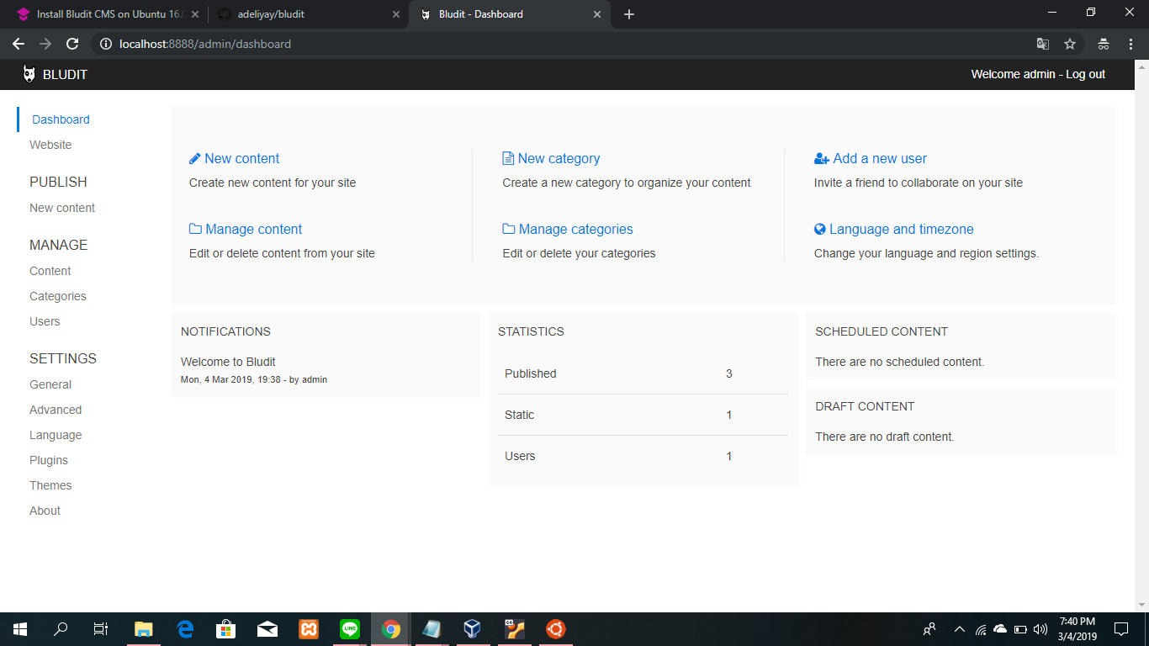Switch to Install Bludit CMS on Ubuntu tab

coord(106,14)
